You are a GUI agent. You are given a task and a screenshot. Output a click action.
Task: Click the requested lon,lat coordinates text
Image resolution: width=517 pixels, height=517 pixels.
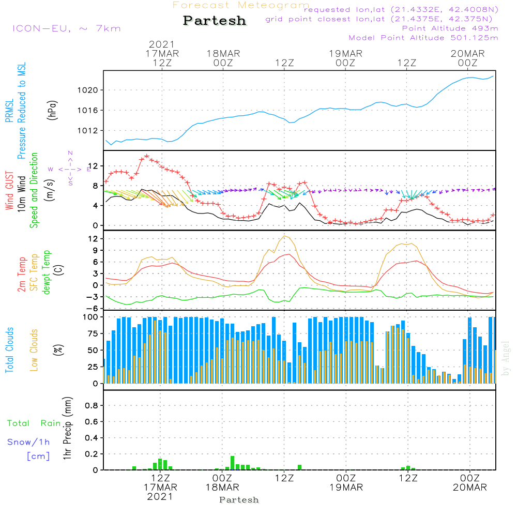tap(401, 9)
